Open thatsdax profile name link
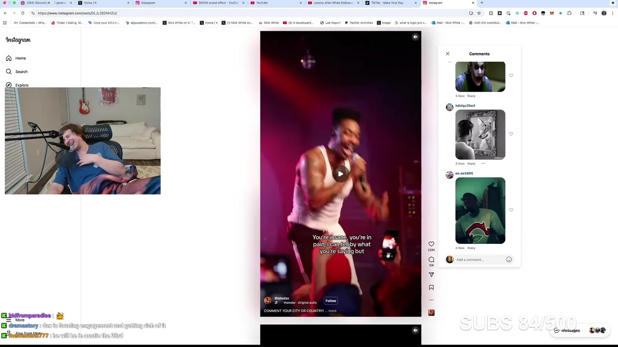Viewport: 618px width, 347px height. tap(281, 298)
